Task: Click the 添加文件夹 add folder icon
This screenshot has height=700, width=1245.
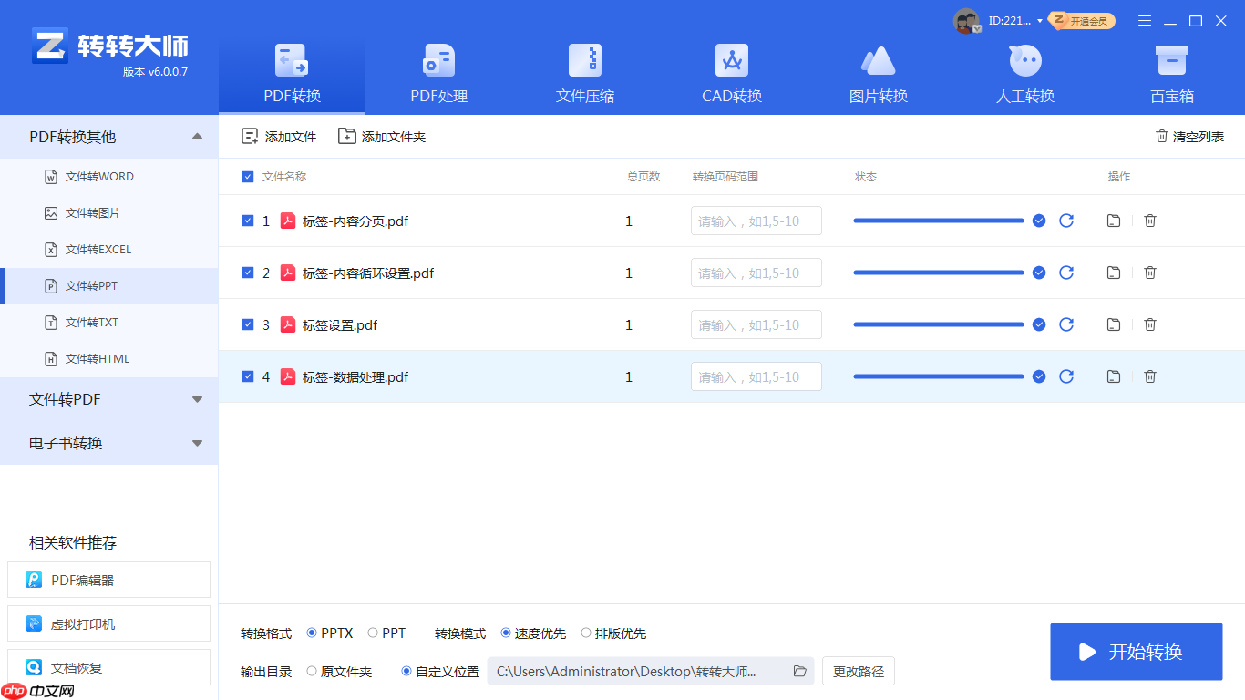Action: [x=346, y=136]
